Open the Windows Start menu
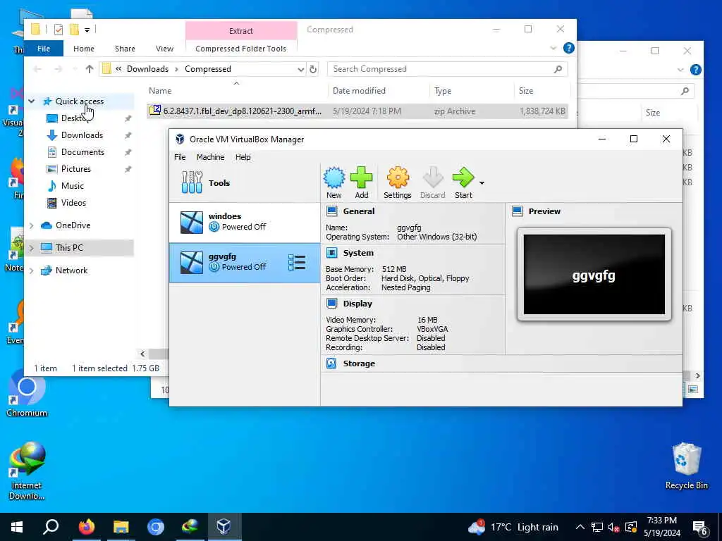 tap(17, 527)
